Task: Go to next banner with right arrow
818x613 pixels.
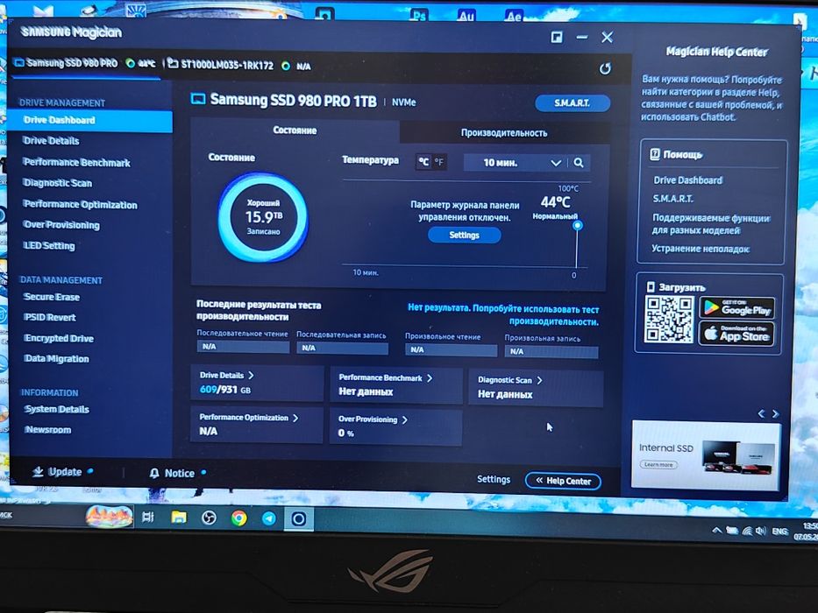Action: [x=776, y=414]
